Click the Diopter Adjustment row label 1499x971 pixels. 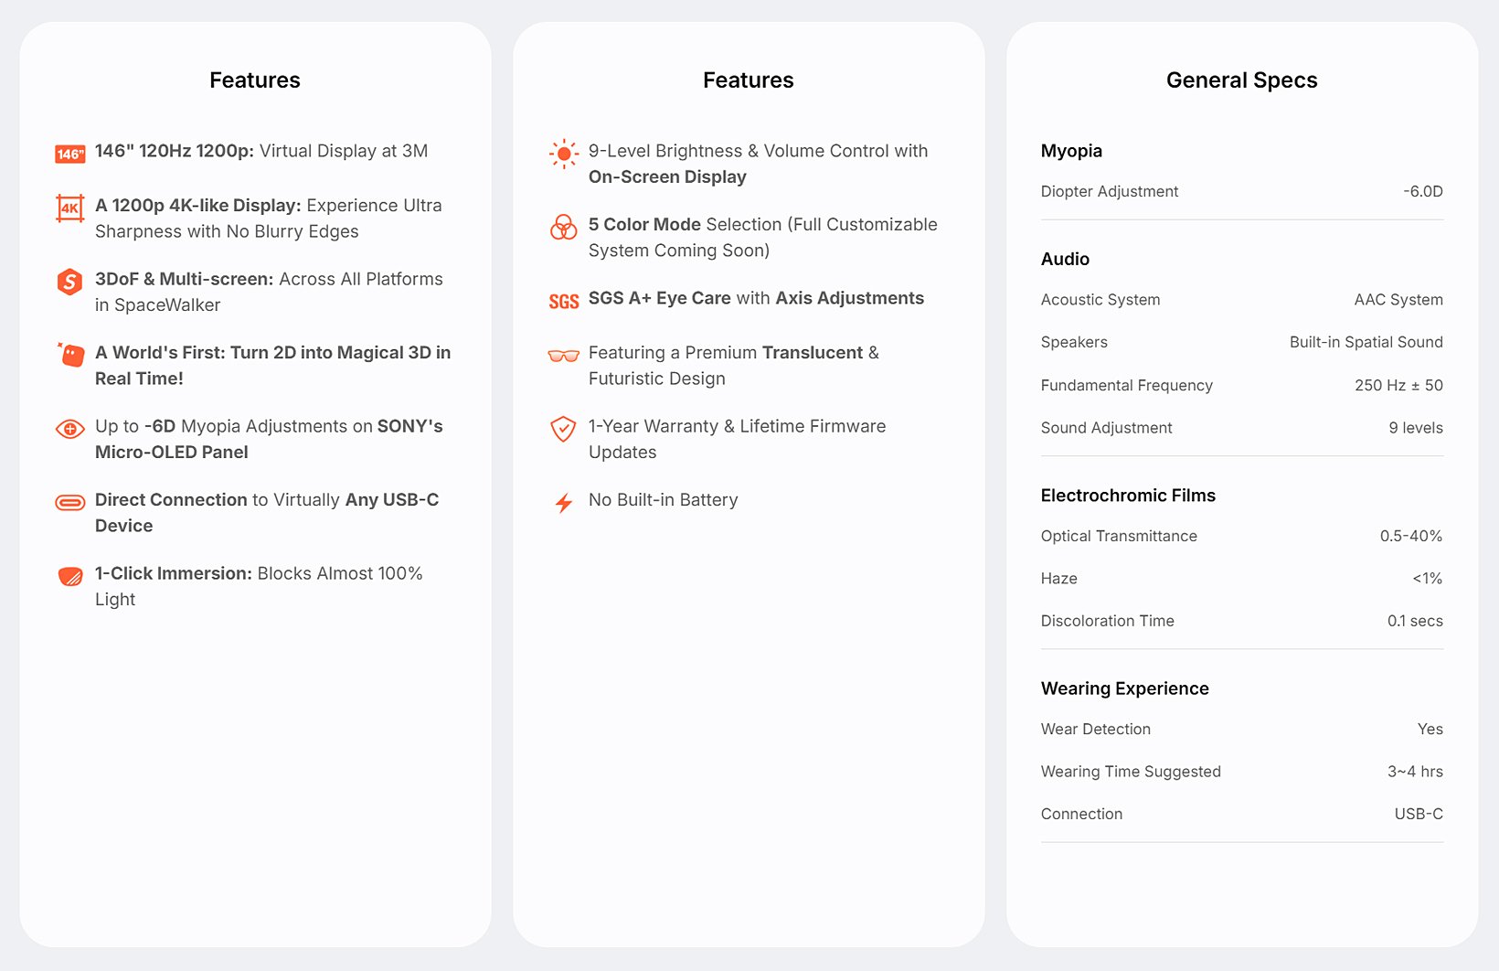[1110, 191]
